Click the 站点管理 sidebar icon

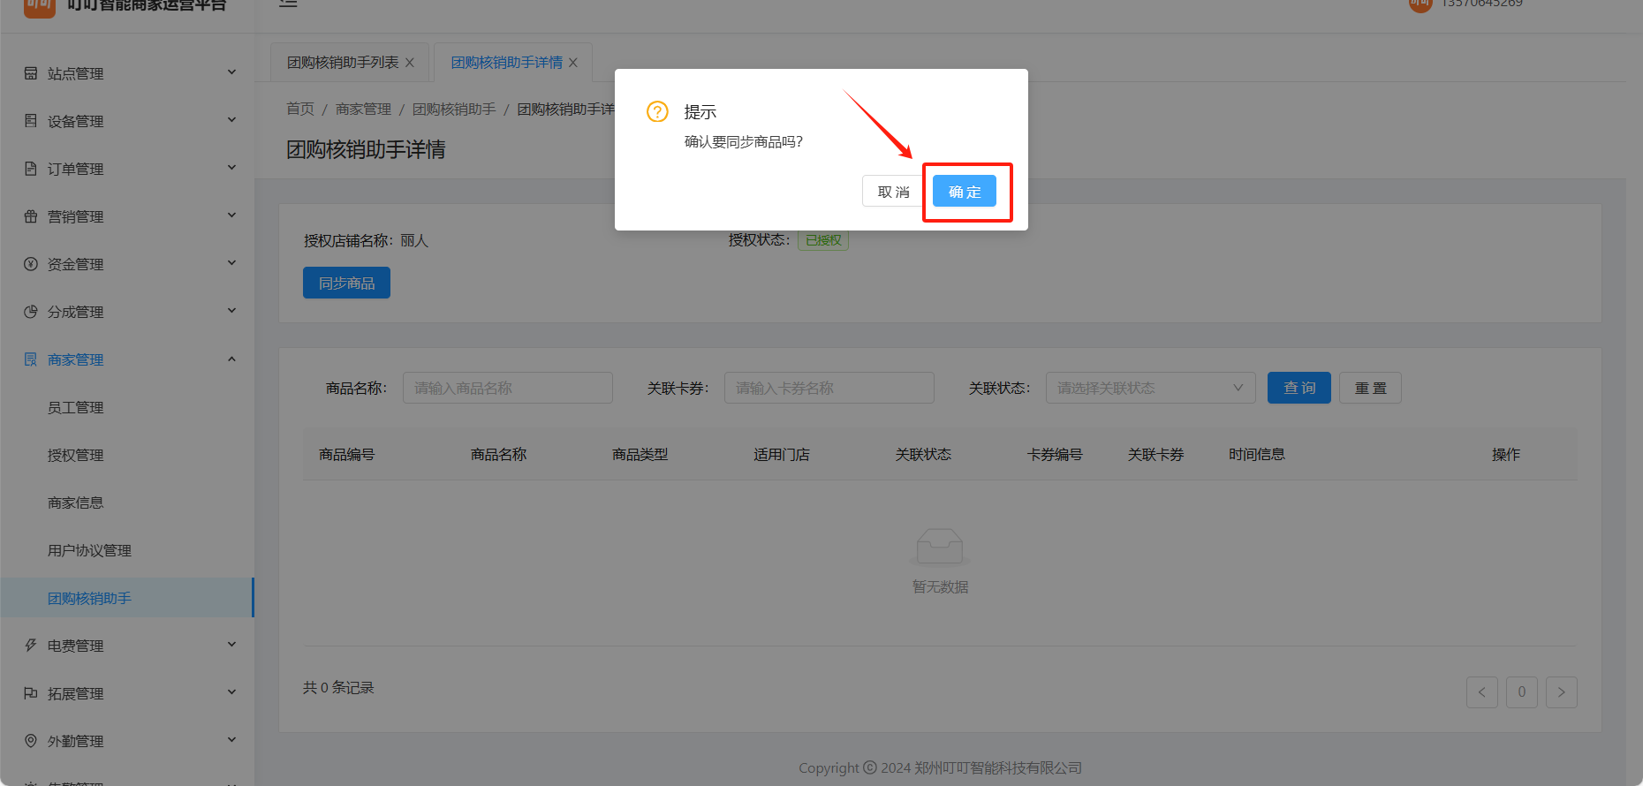31,73
